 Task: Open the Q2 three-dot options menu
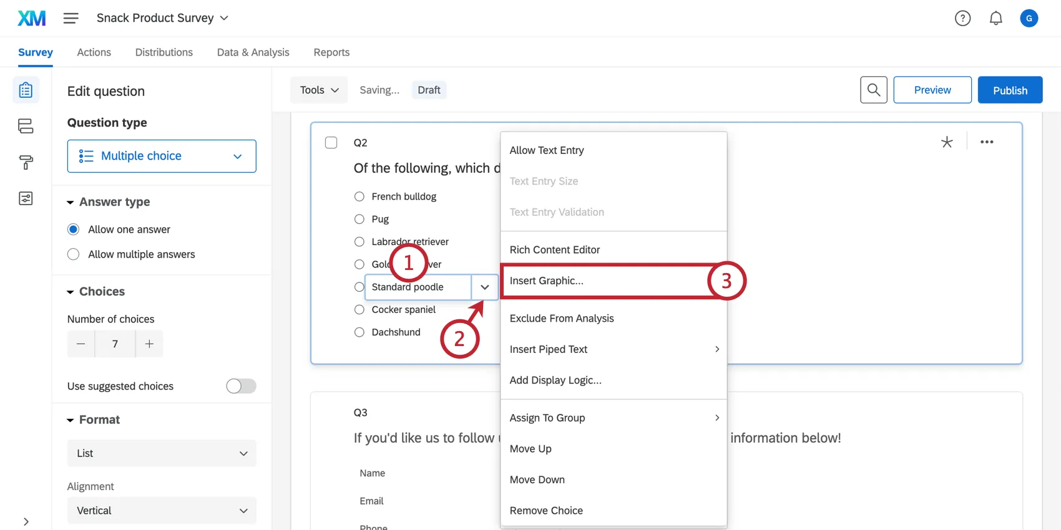click(986, 142)
